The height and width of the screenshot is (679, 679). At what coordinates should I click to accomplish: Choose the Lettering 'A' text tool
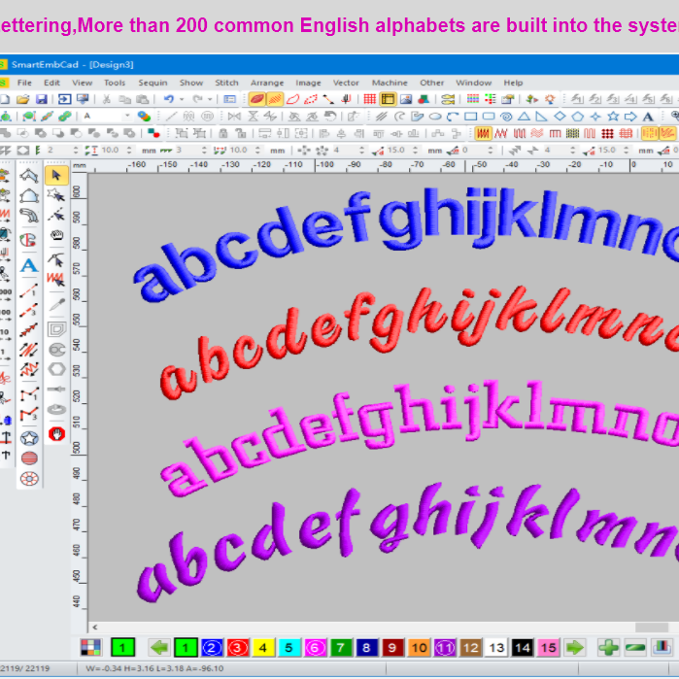pos(29,264)
